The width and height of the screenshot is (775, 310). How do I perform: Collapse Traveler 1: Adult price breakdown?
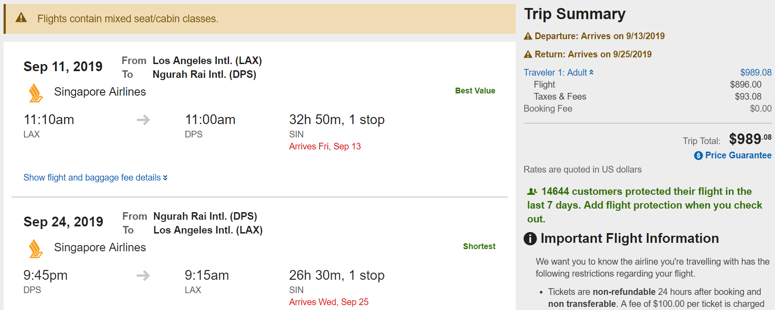point(558,72)
